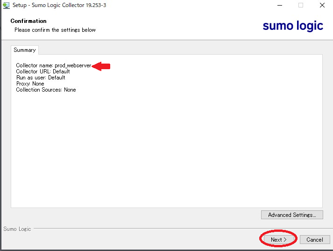This screenshot has width=333, height=251.
Task: Click the disabled maximize button
Action: (x=301, y=5)
